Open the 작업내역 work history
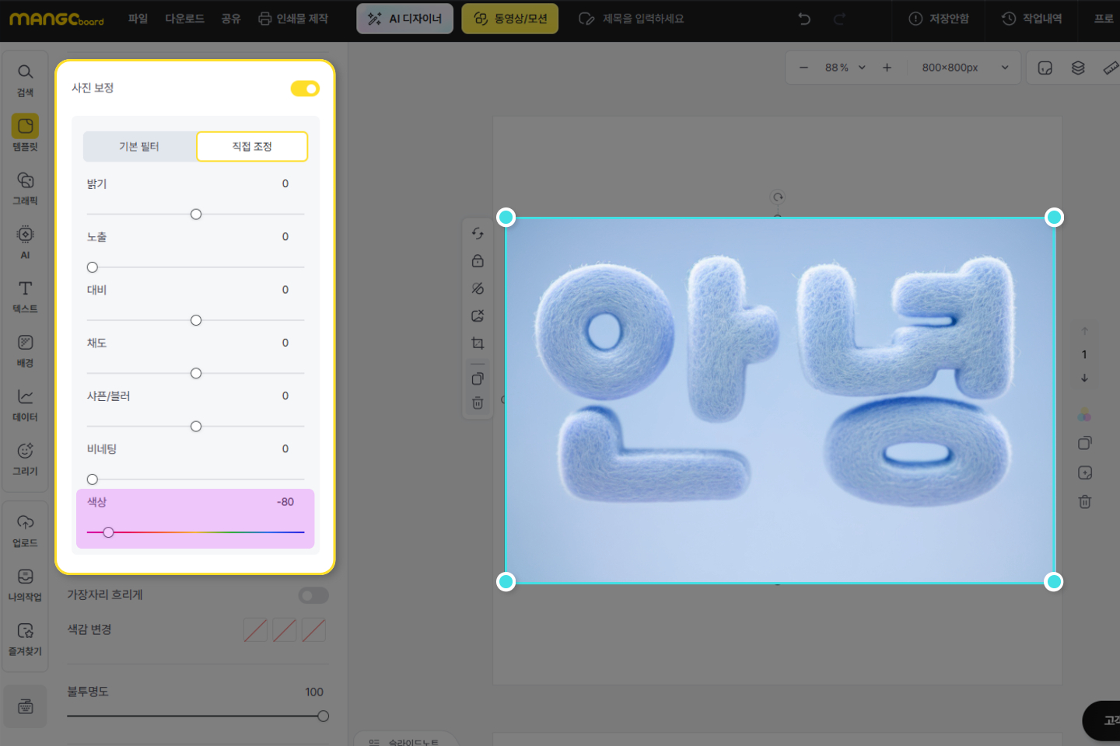This screenshot has width=1120, height=746. (x=1031, y=19)
